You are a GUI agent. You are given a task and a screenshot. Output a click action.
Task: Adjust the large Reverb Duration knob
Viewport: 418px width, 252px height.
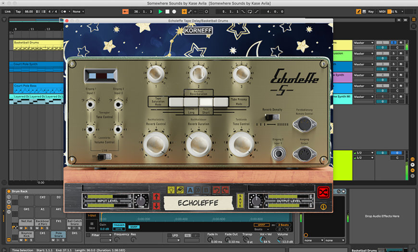[x=198, y=144]
